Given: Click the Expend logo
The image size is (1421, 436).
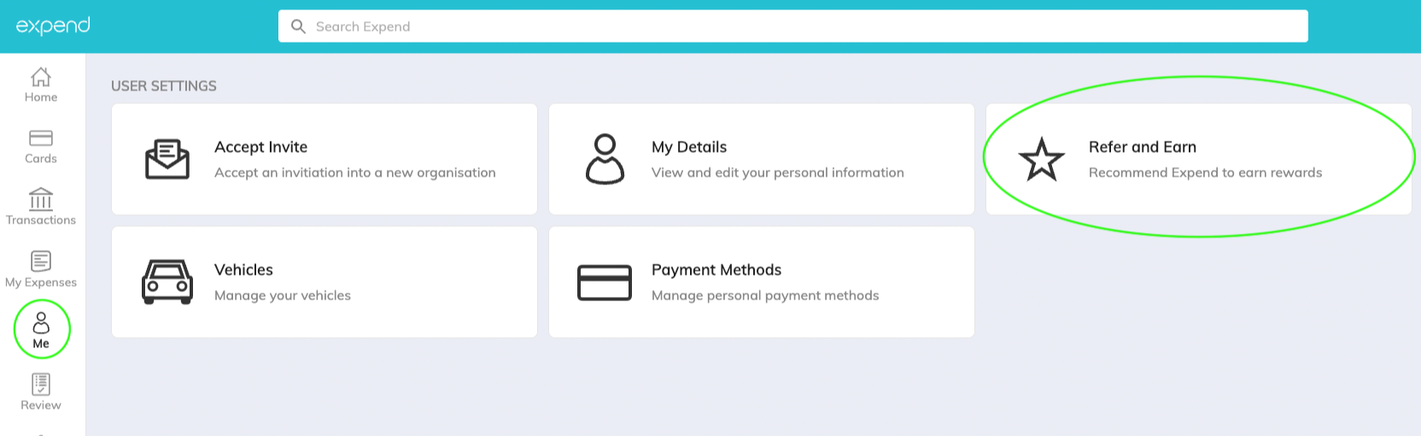Looking at the screenshot, I should pyautogui.click(x=53, y=26).
